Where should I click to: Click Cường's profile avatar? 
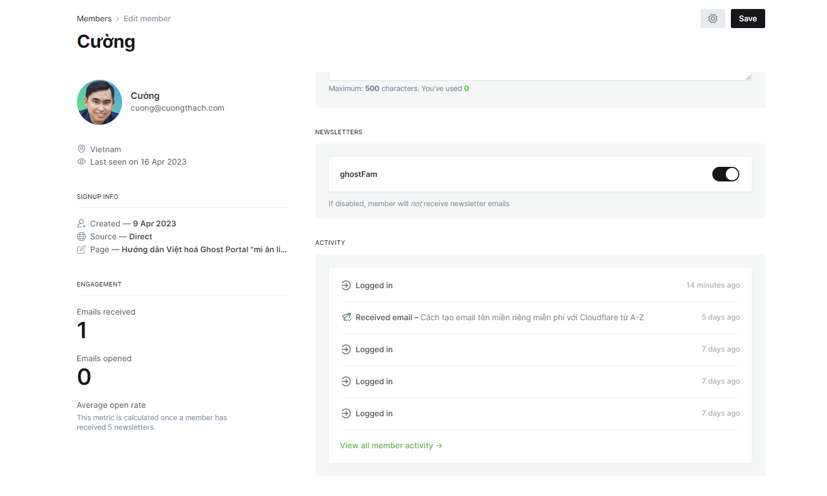point(100,102)
